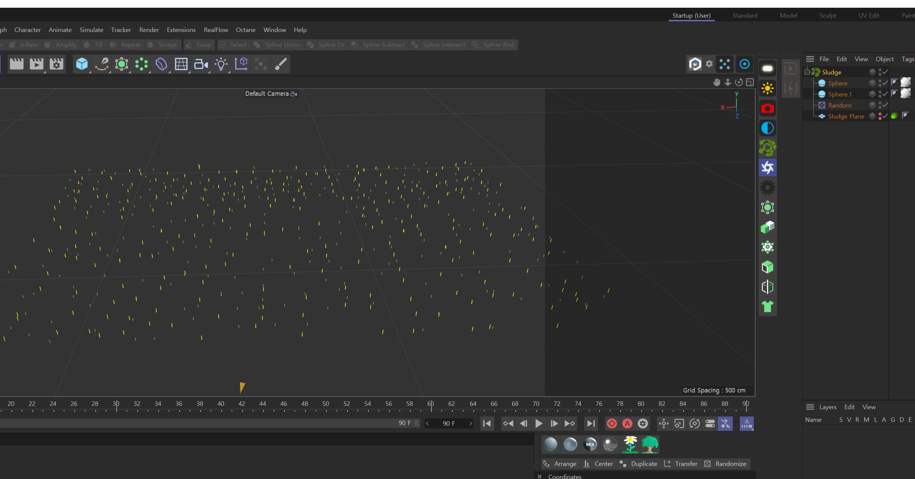This screenshot has width=915, height=479.
Task: Click the green T-shirt icon
Action: pyautogui.click(x=767, y=306)
